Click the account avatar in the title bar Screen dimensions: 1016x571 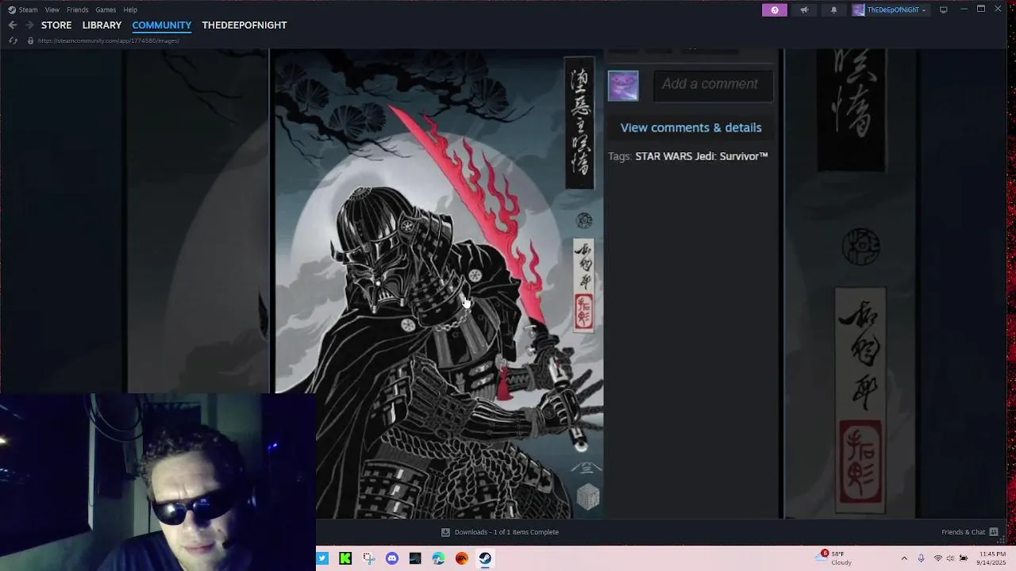858,10
